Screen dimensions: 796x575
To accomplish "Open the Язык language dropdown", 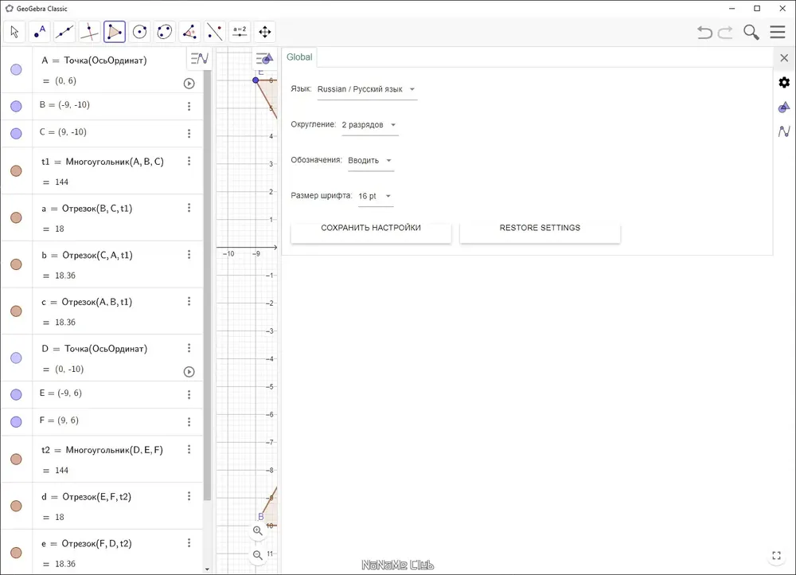I will click(367, 89).
